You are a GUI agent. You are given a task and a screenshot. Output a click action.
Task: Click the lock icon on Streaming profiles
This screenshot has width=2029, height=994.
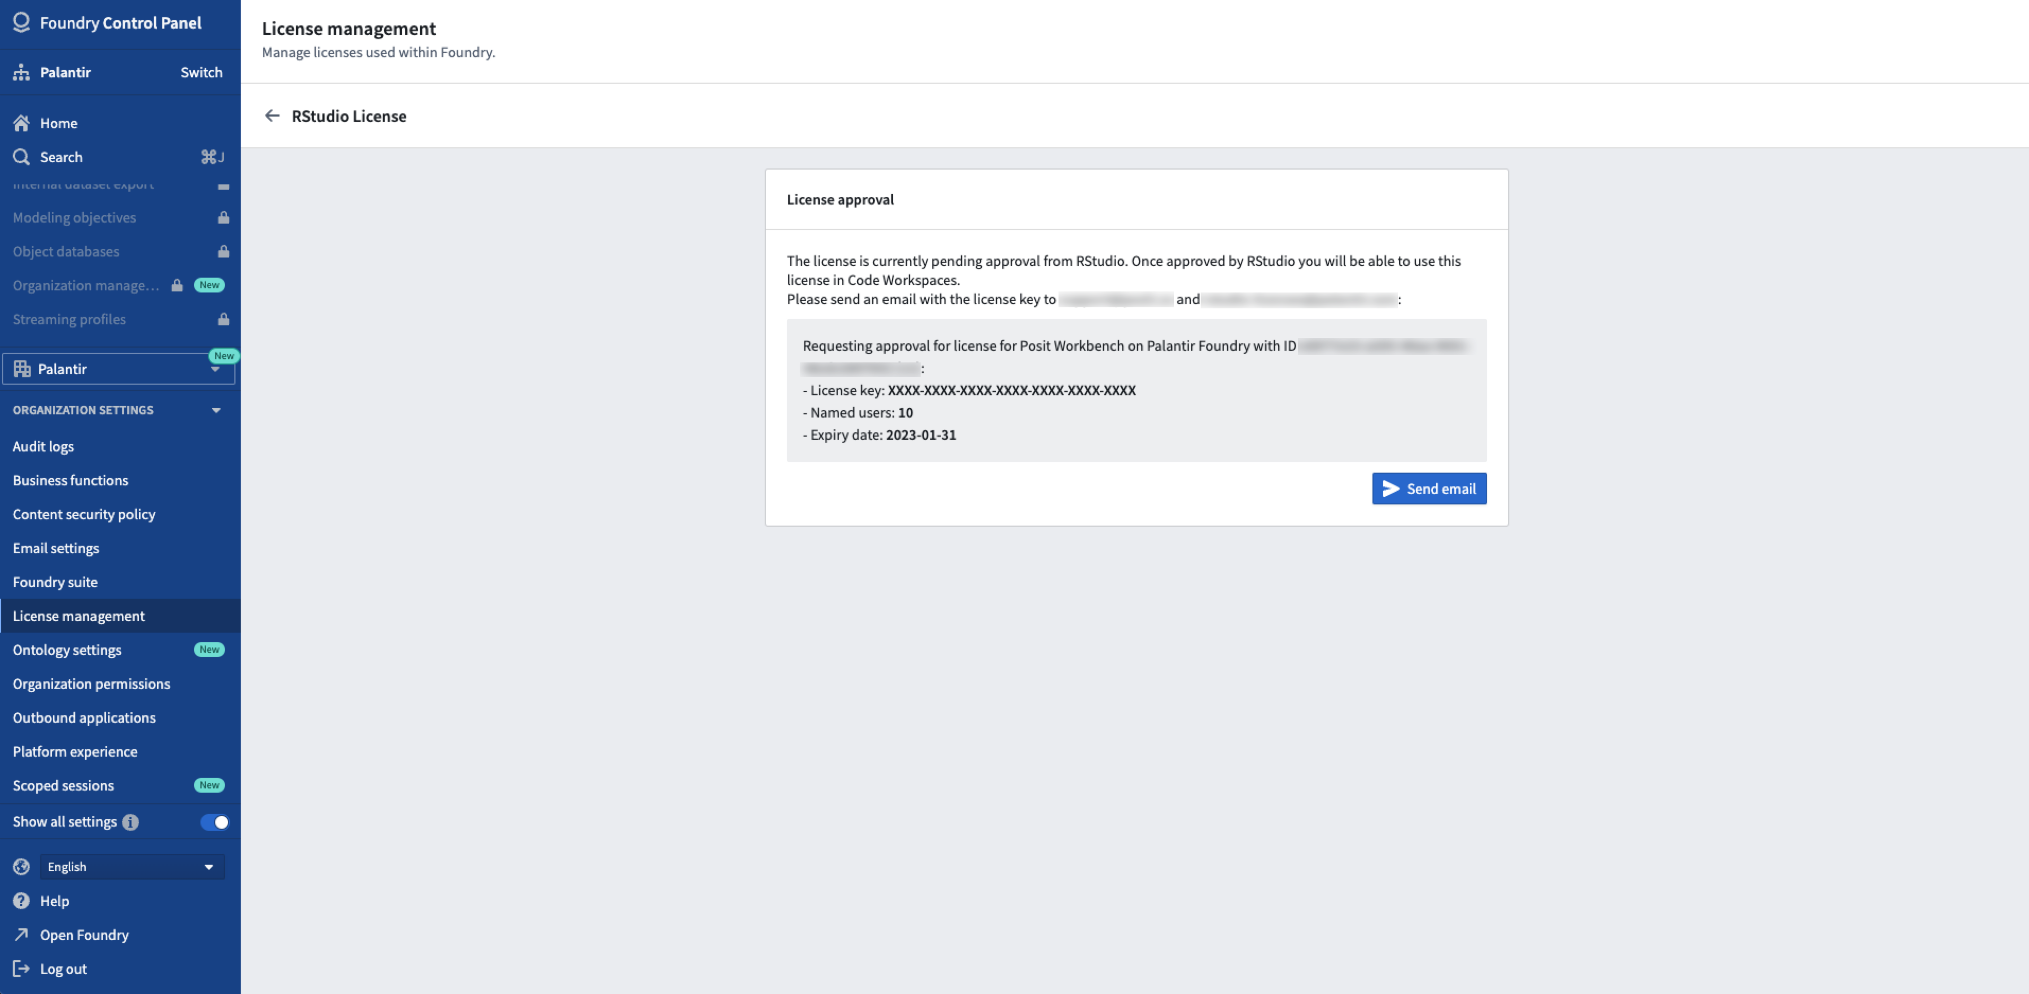click(224, 319)
